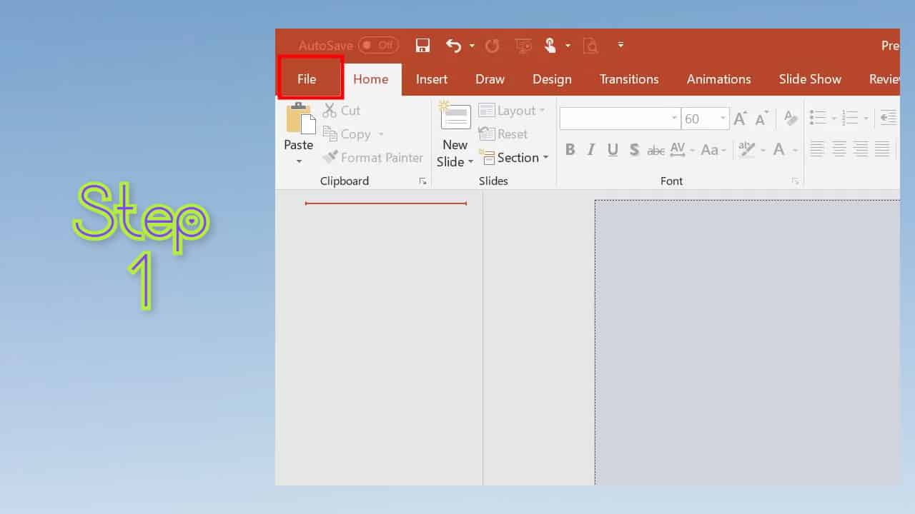Open the Insert ribbon tab

click(x=432, y=79)
